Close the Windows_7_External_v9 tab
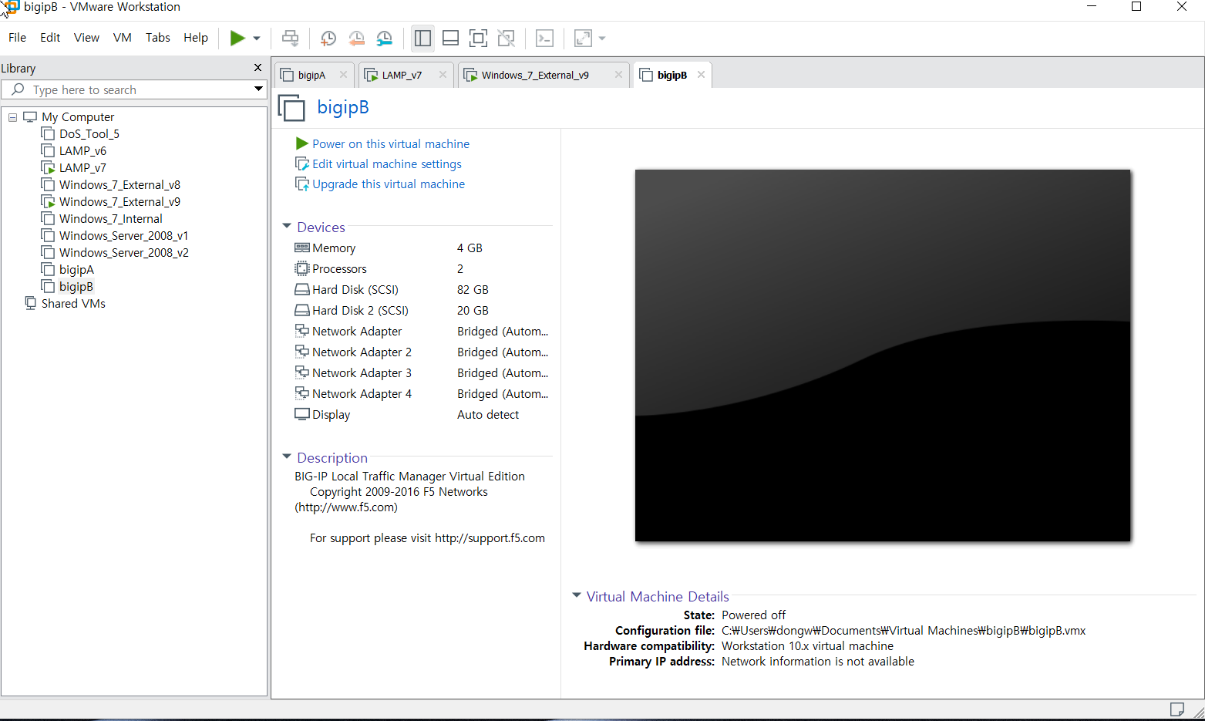This screenshot has height=721, width=1205. (618, 75)
